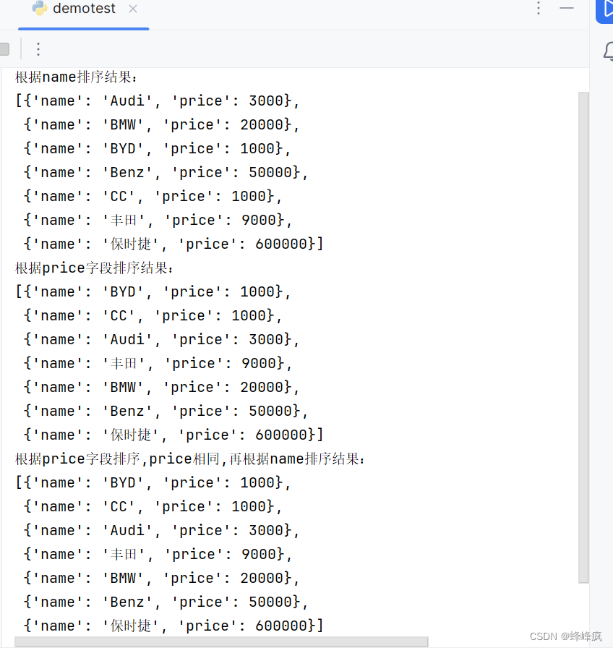Minimize the run tool window

pyautogui.click(x=567, y=8)
